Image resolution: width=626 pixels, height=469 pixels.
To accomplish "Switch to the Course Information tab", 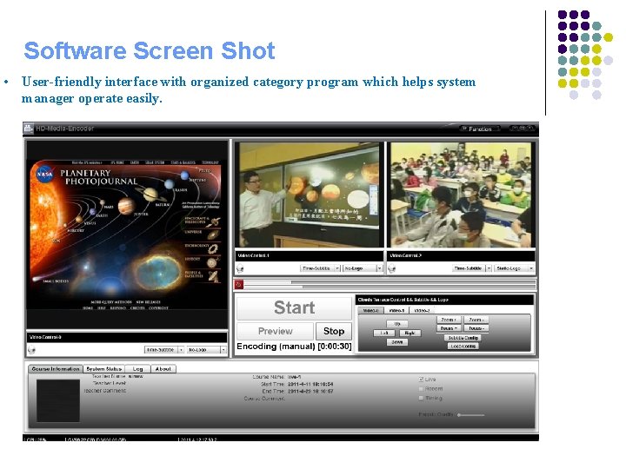I will [56, 369].
